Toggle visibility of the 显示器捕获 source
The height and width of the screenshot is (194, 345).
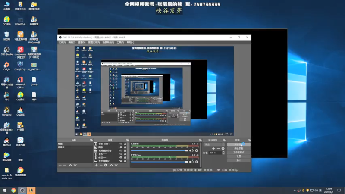(x=121, y=161)
